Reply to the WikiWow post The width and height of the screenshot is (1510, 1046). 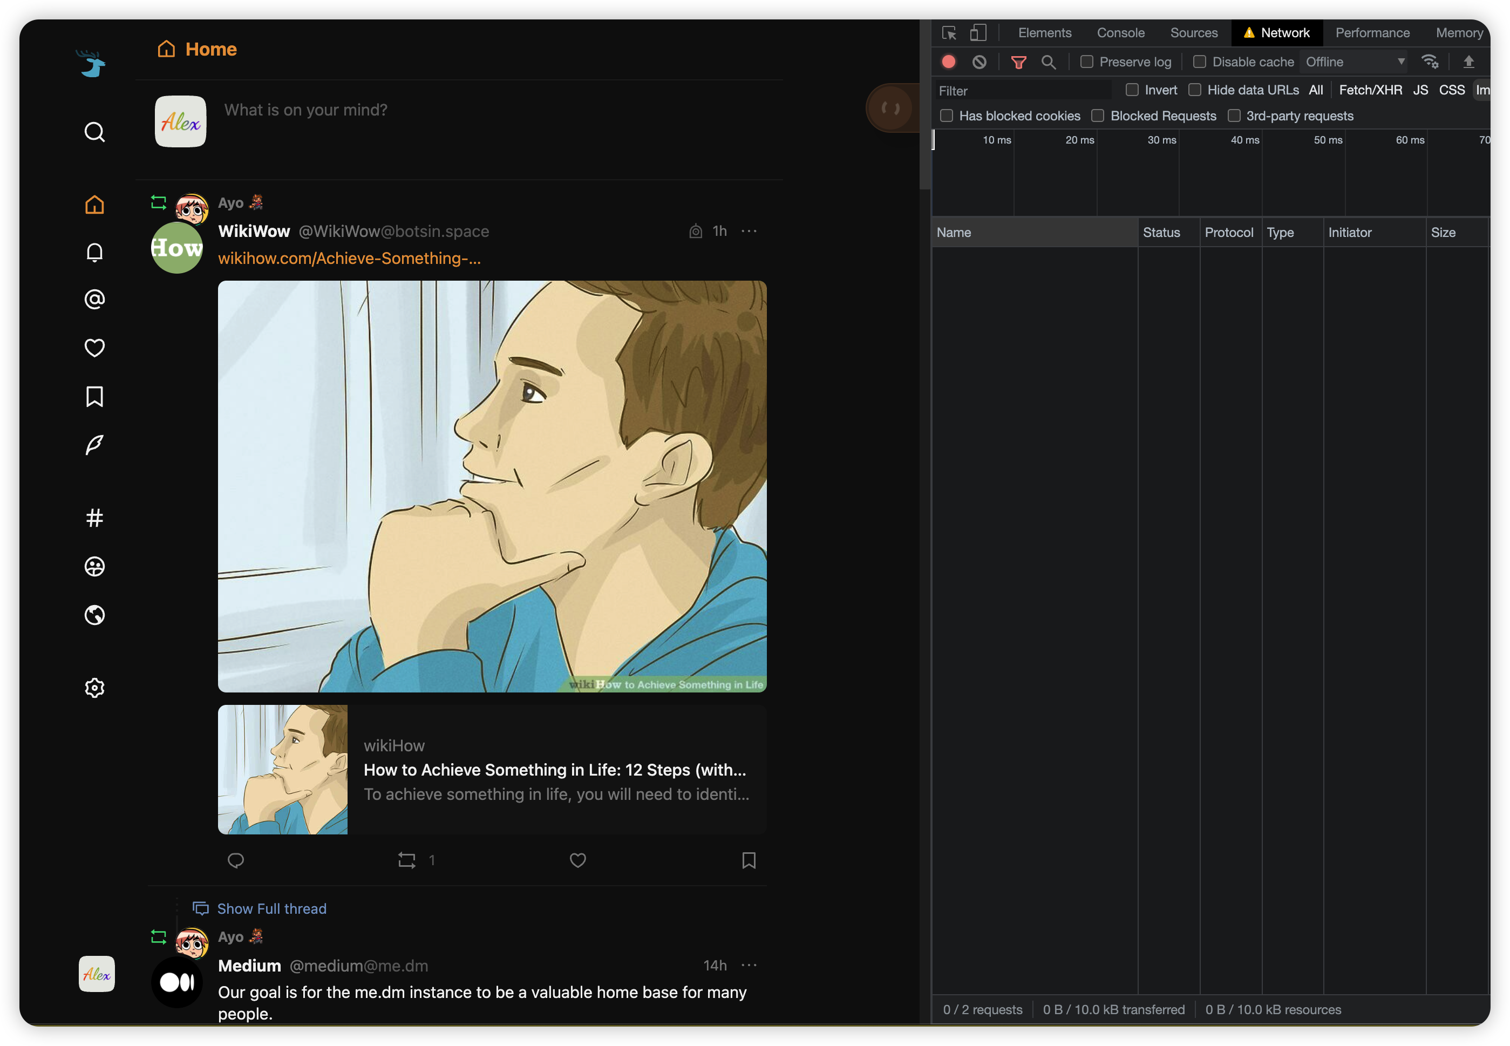pyautogui.click(x=236, y=860)
